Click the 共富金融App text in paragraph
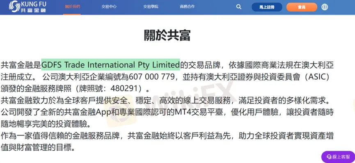 click(x=88, y=112)
